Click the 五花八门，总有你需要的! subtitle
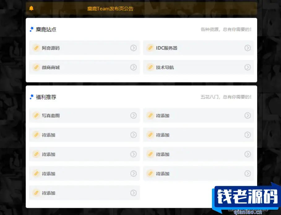The height and width of the screenshot is (215, 281). [226, 97]
